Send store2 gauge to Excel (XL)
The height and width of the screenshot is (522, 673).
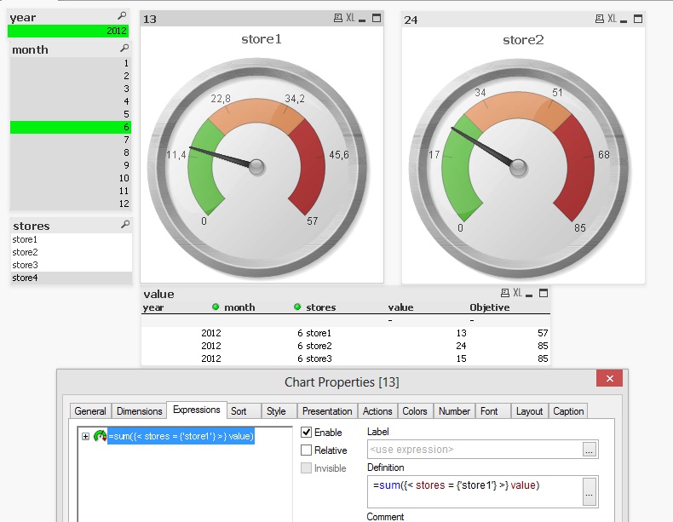tap(612, 19)
